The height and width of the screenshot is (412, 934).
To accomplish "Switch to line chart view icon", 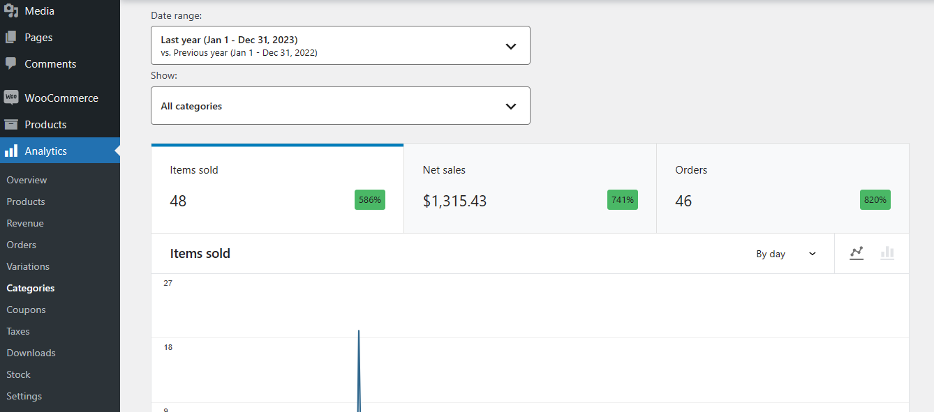I will [x=857, y=254].
